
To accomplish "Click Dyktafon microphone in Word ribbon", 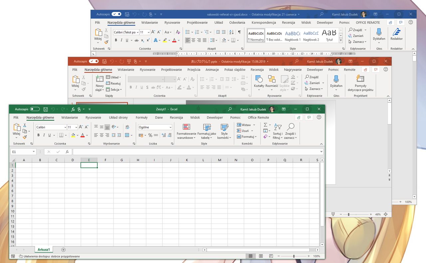I will (x=379, y=32).
